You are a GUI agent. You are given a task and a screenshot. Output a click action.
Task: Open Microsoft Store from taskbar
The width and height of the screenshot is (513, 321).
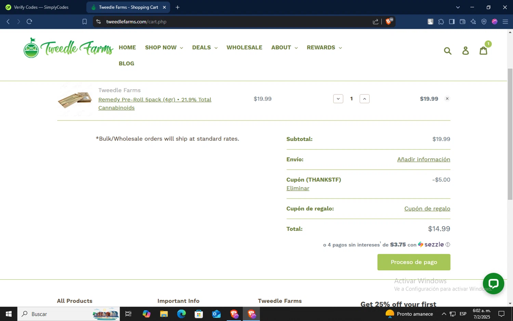pos(199,314)
